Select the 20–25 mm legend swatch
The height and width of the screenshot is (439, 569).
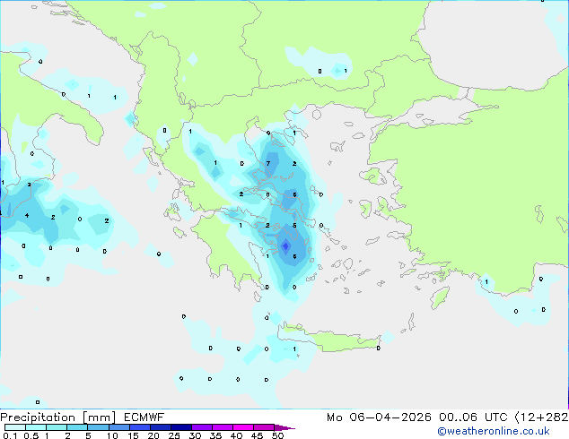(x=161, y=427)
